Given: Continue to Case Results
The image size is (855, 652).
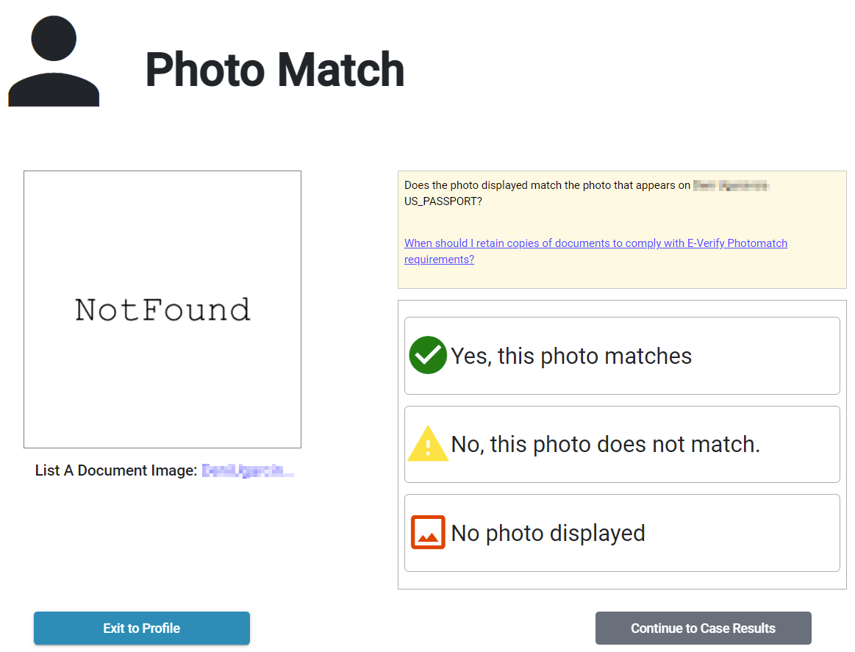Looking at the screenshot, I should [703, 628].
